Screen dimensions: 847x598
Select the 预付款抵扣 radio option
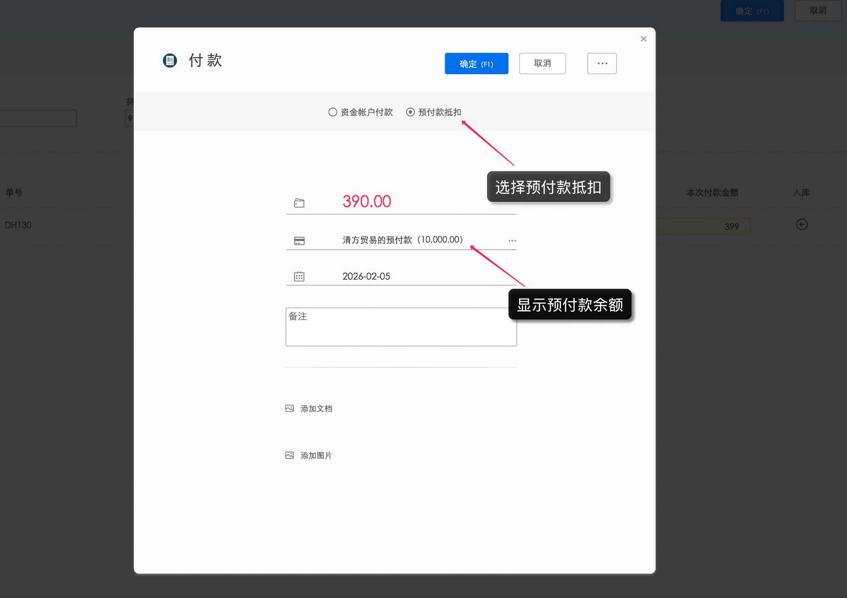tap(410, 112)
